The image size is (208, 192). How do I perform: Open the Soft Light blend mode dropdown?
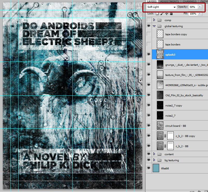[162, 7]
